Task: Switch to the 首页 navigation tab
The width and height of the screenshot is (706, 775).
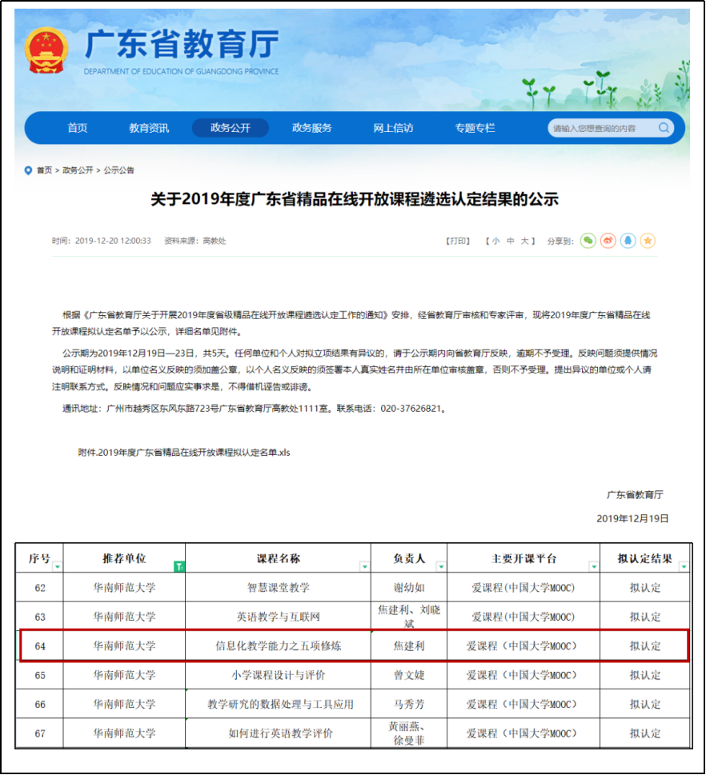Action: [77, 128]
